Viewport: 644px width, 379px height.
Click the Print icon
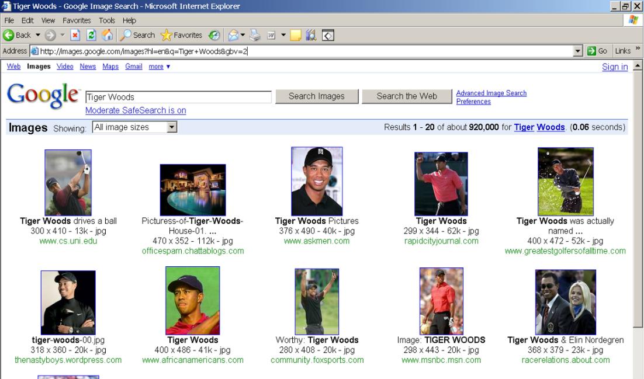255,35
